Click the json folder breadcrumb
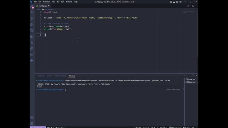This screenshot has width=228, height=128. point(38,10)
